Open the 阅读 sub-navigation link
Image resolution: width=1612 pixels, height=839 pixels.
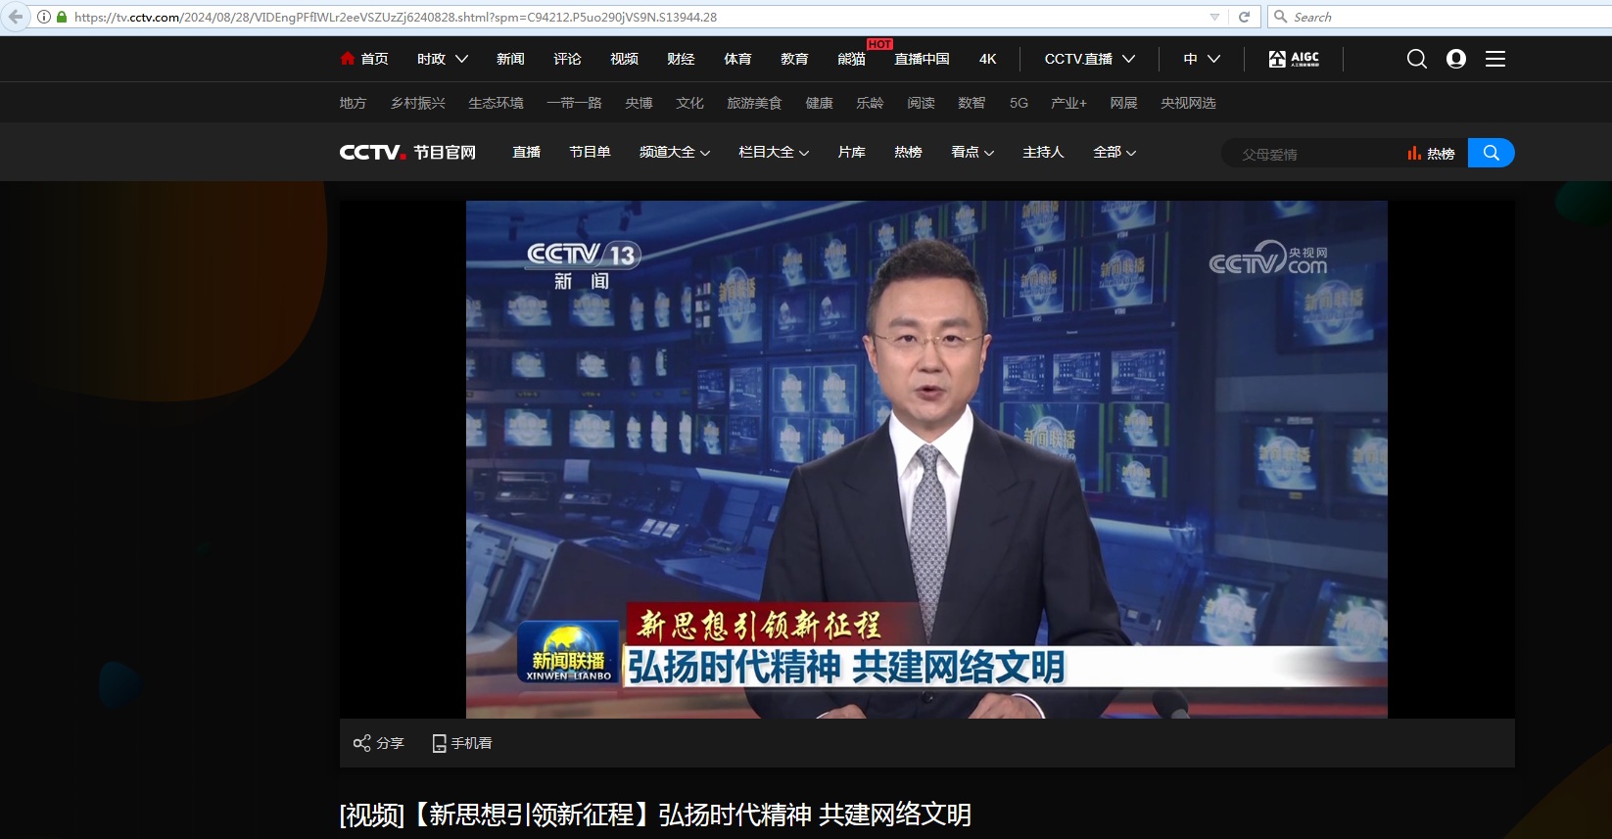coord(921,103)
